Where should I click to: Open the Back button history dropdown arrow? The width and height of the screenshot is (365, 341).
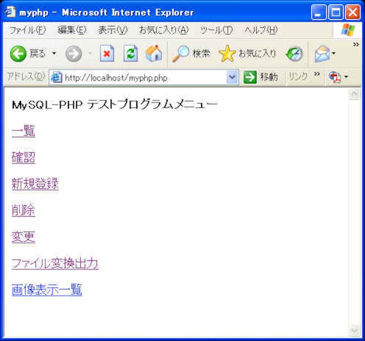coord(54,53)
